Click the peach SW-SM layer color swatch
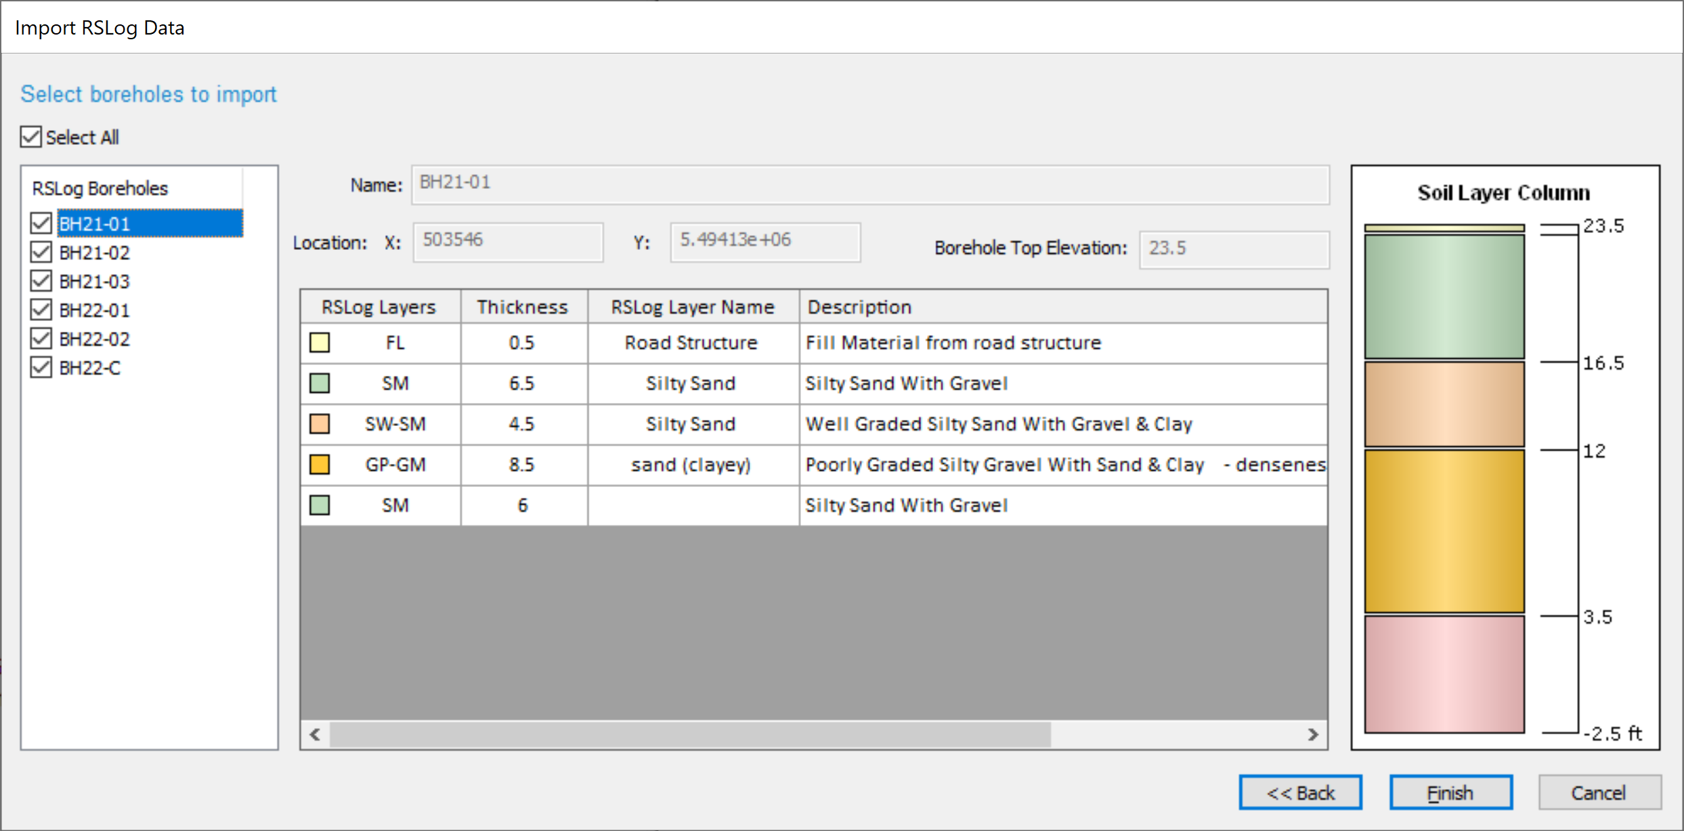 [320, 424]
